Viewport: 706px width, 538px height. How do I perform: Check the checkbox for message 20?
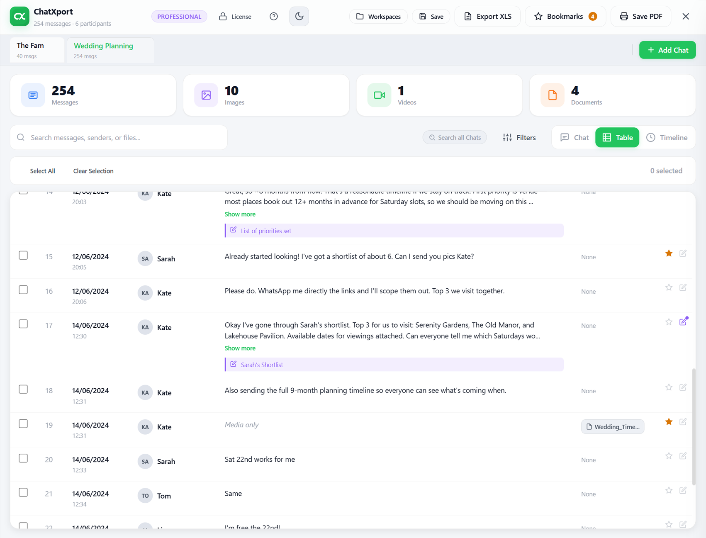click(x=23, y=458)
